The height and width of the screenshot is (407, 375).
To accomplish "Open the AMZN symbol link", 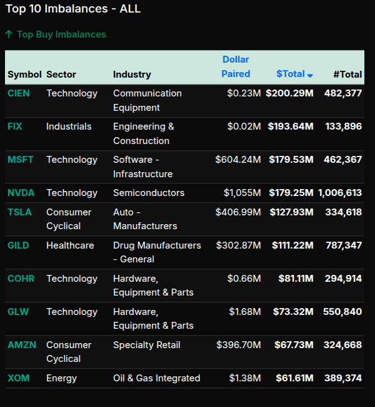I will [21, 345].
